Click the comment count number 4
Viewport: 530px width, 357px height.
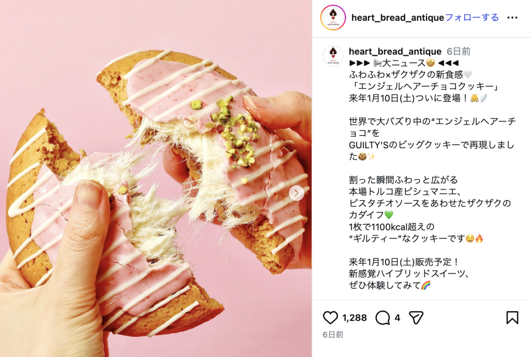397,318
